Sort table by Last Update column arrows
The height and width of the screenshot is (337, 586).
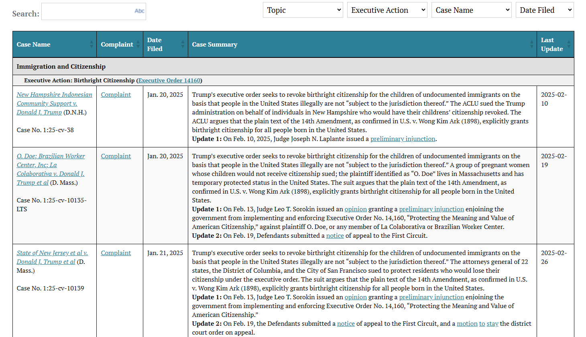point(569,45)
